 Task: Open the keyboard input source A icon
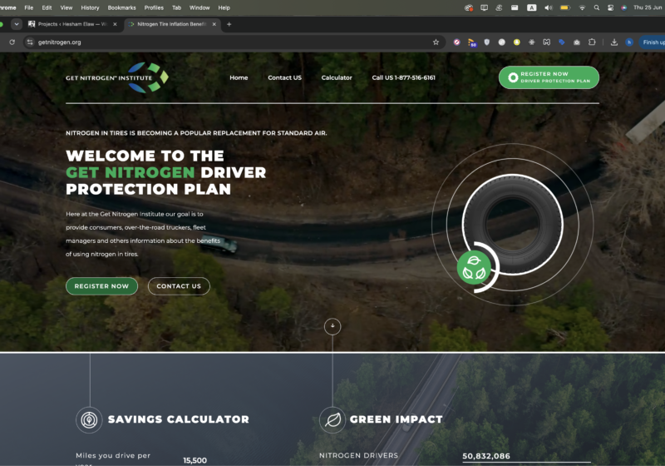(531, 7)
